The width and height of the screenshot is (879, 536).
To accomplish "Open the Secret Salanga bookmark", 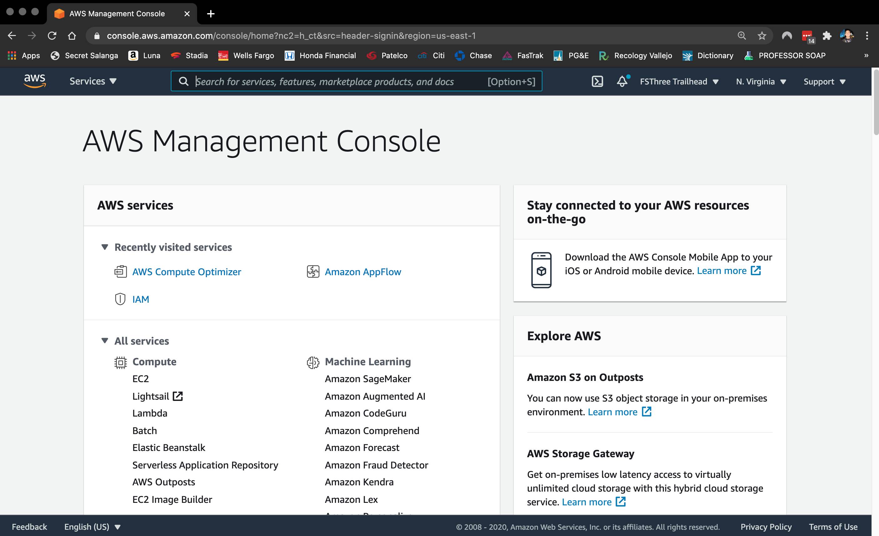I will pos(84,55).
